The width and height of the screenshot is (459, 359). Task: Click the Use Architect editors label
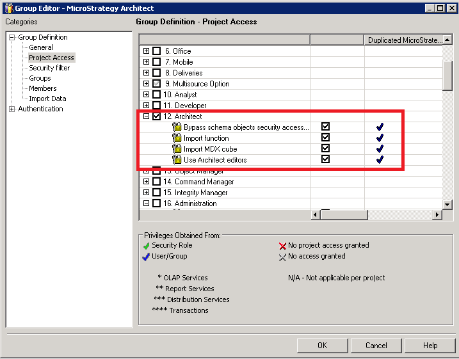[x=215, y=160]
